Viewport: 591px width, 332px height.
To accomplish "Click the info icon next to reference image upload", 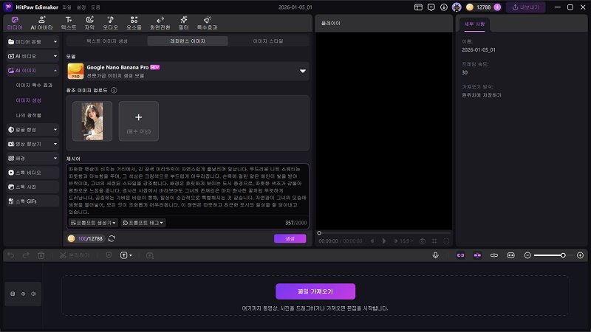I will coord(114,90).
